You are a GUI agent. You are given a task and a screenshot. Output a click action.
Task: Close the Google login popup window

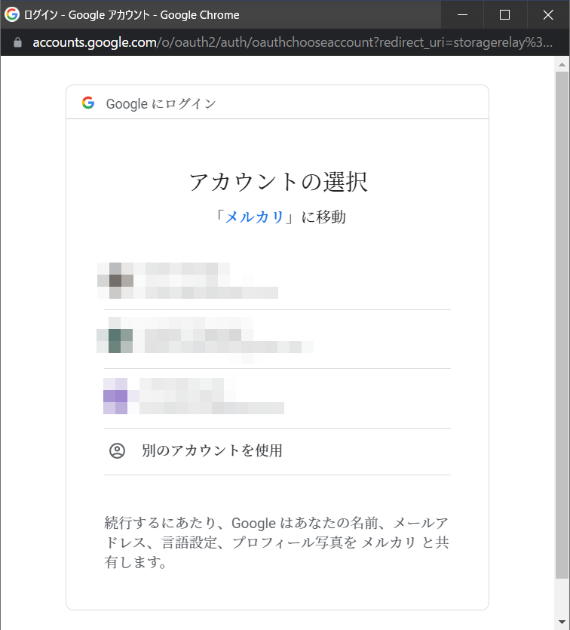[x=548, y=15]
